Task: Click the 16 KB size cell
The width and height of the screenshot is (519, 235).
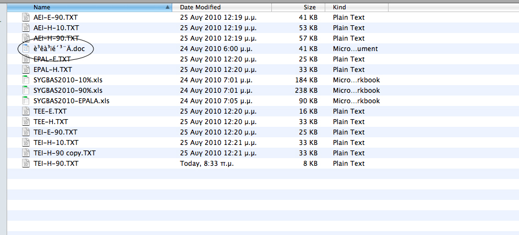Action: click(308, 111)
